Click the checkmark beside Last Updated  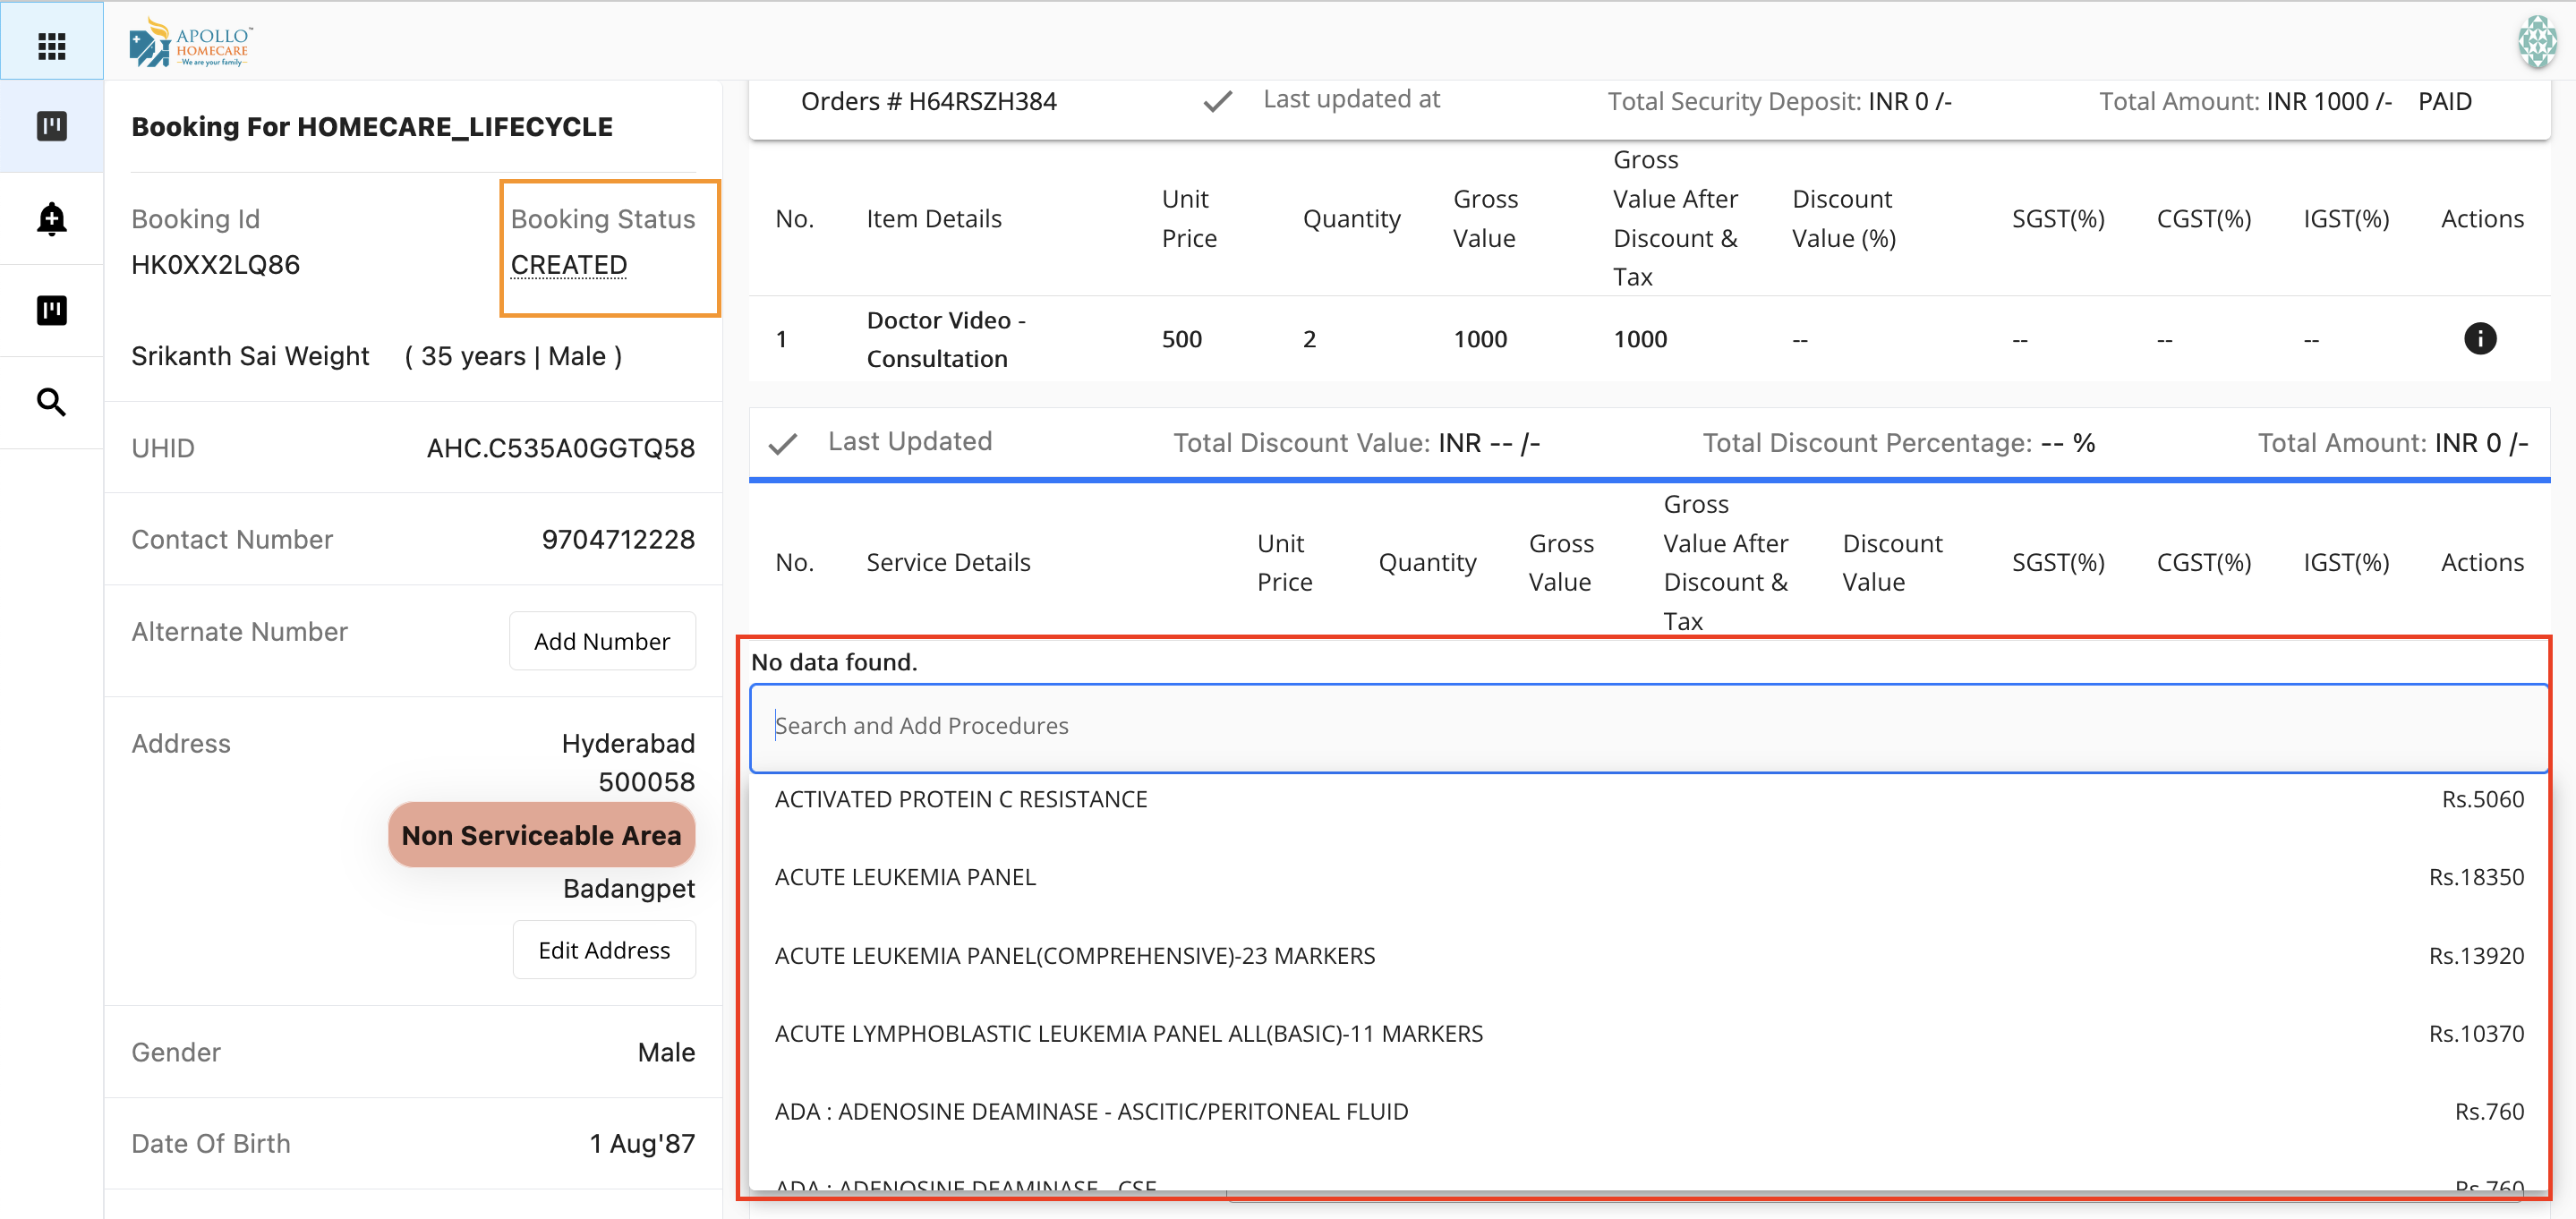pos(782,443)
